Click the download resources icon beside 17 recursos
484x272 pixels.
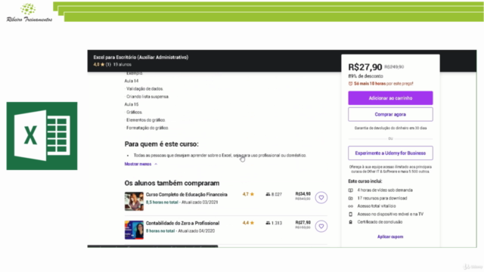[x=350, y=198]
